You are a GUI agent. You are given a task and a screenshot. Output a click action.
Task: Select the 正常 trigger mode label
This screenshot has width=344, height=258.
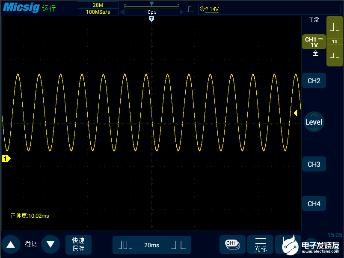(314, 20)
